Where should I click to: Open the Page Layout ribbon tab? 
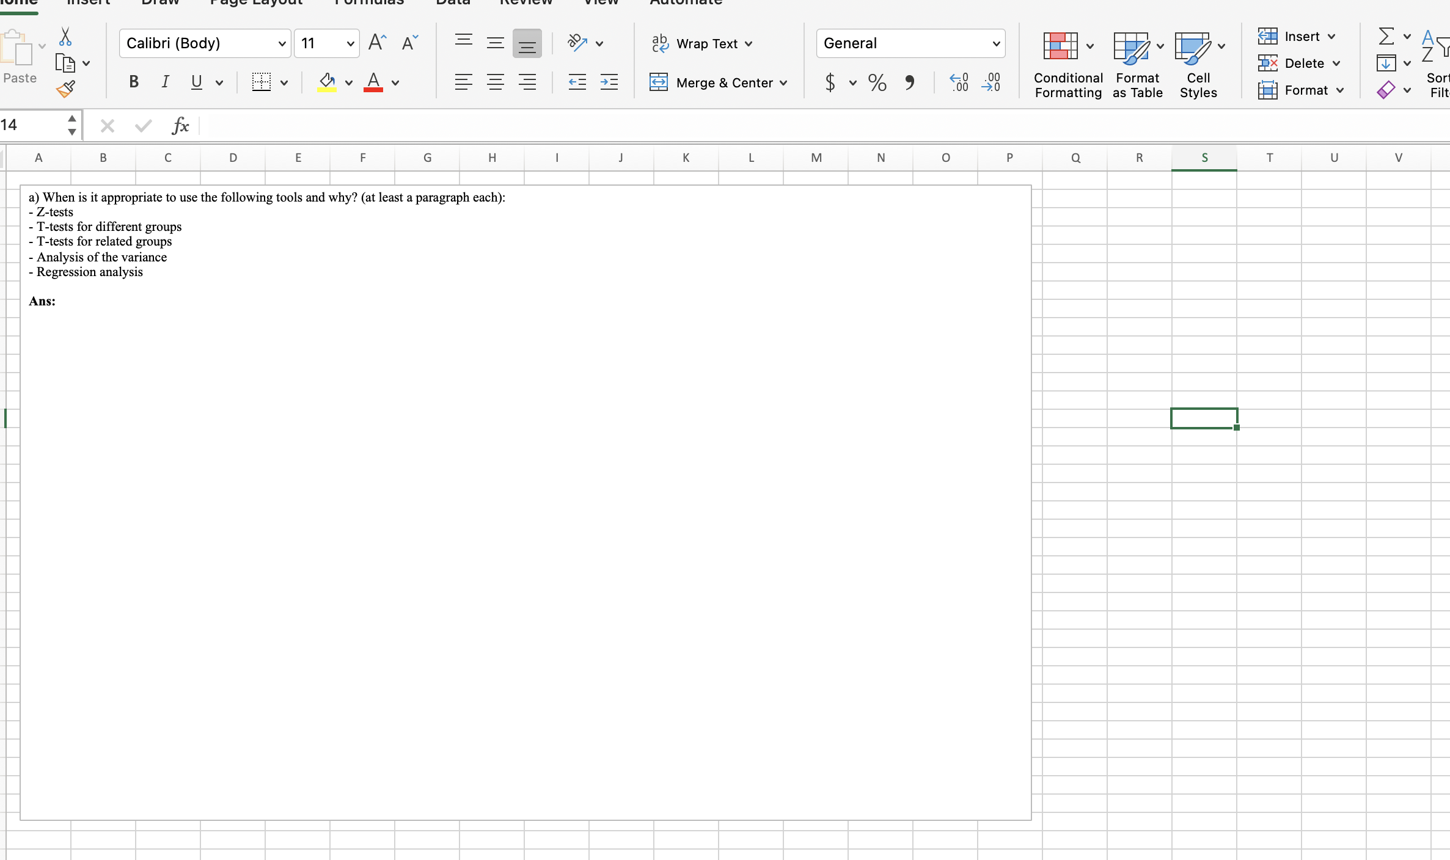(256, 2)
